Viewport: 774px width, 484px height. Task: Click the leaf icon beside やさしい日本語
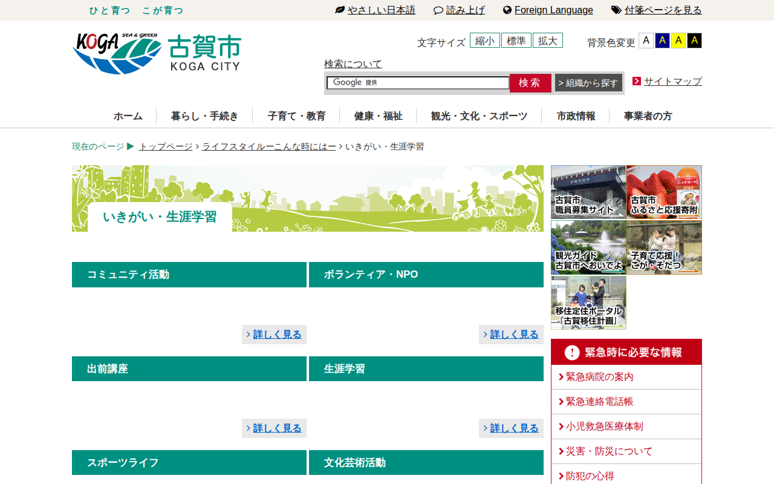click(340, 10)
